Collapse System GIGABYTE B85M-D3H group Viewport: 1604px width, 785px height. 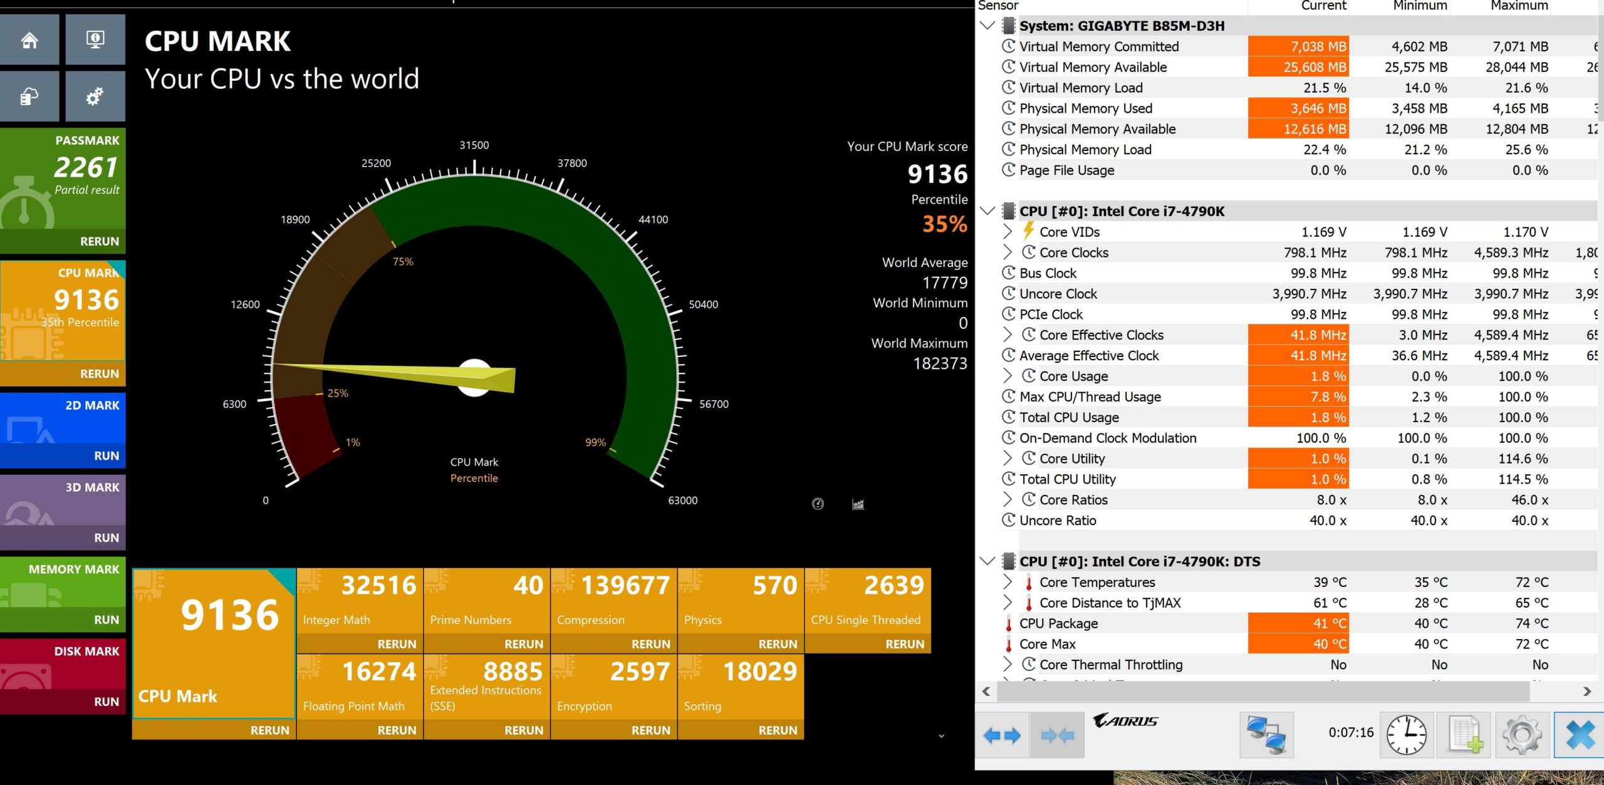(x=987, y=26)
